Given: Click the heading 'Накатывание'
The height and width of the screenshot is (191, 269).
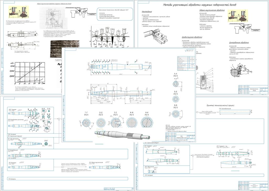Looking at the screenshot, I should (147, 12).
